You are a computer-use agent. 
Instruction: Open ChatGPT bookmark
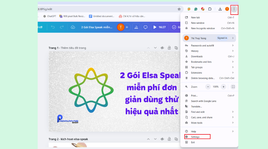(50, 16)
